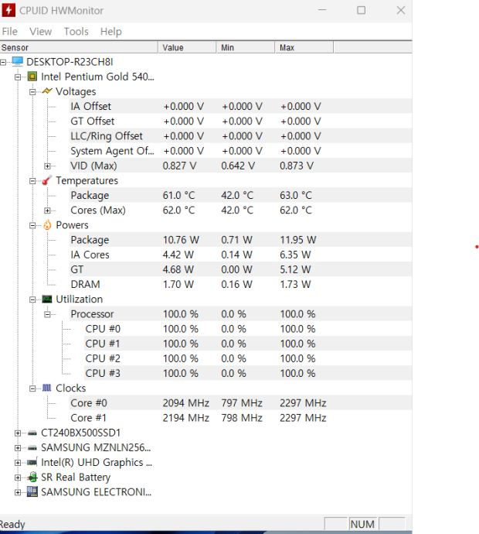This screenshot has height=534, width=479.
Task: Click the Ready status bar text
Action: pos(12,524)
